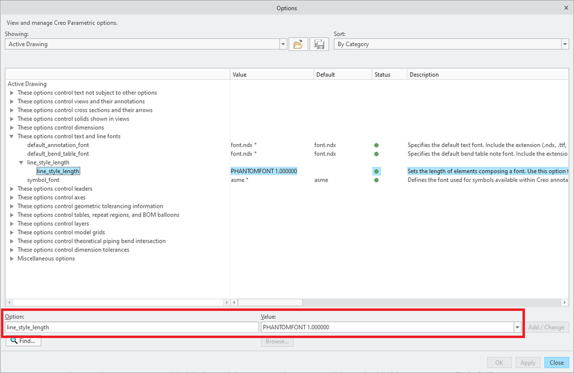Open configuration file folder icon
The height and width of the screenshot is (373, 574).
pyautogui.click(x=298, y=44)
